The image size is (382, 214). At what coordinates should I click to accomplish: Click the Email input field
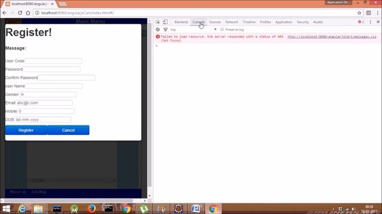[44, 103]
